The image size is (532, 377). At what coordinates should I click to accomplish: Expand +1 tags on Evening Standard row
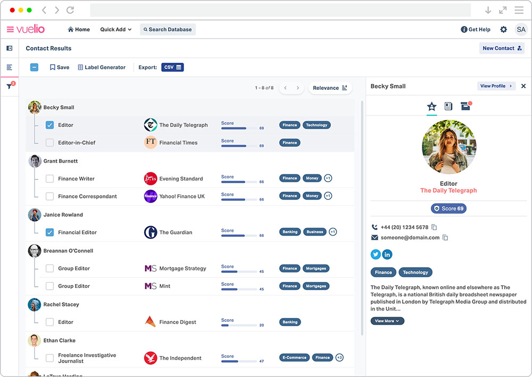(328, 178)
